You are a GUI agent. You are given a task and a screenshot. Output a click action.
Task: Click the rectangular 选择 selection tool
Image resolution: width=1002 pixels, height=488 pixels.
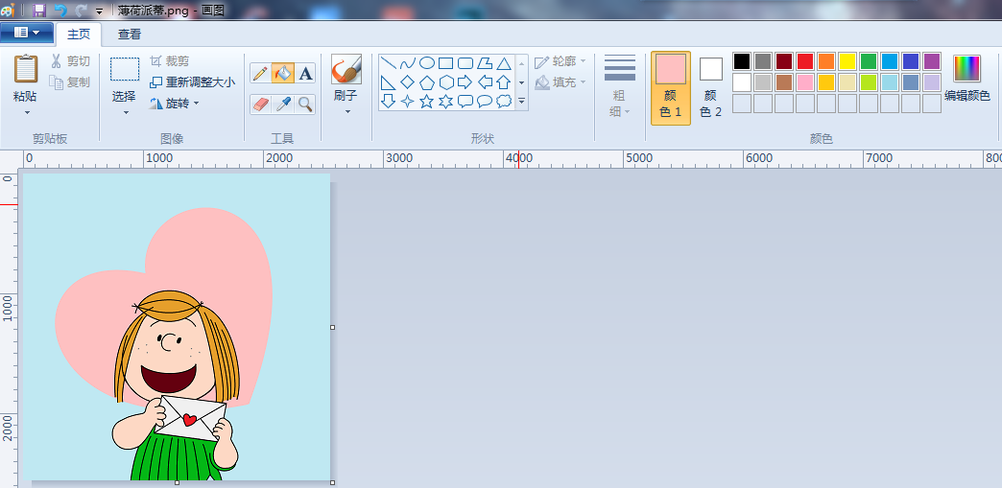(x=125, y=70)
